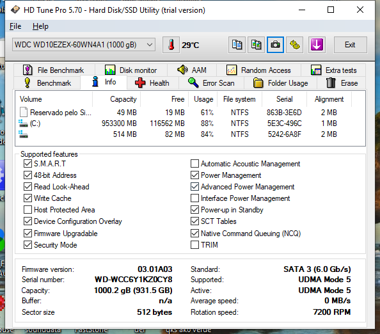
Task: Click the thermometer temperature icon
Action: pos(171,45)
